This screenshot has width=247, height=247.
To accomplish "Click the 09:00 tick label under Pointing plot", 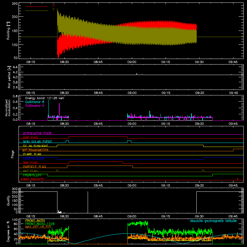I will (x=132, y=62).
